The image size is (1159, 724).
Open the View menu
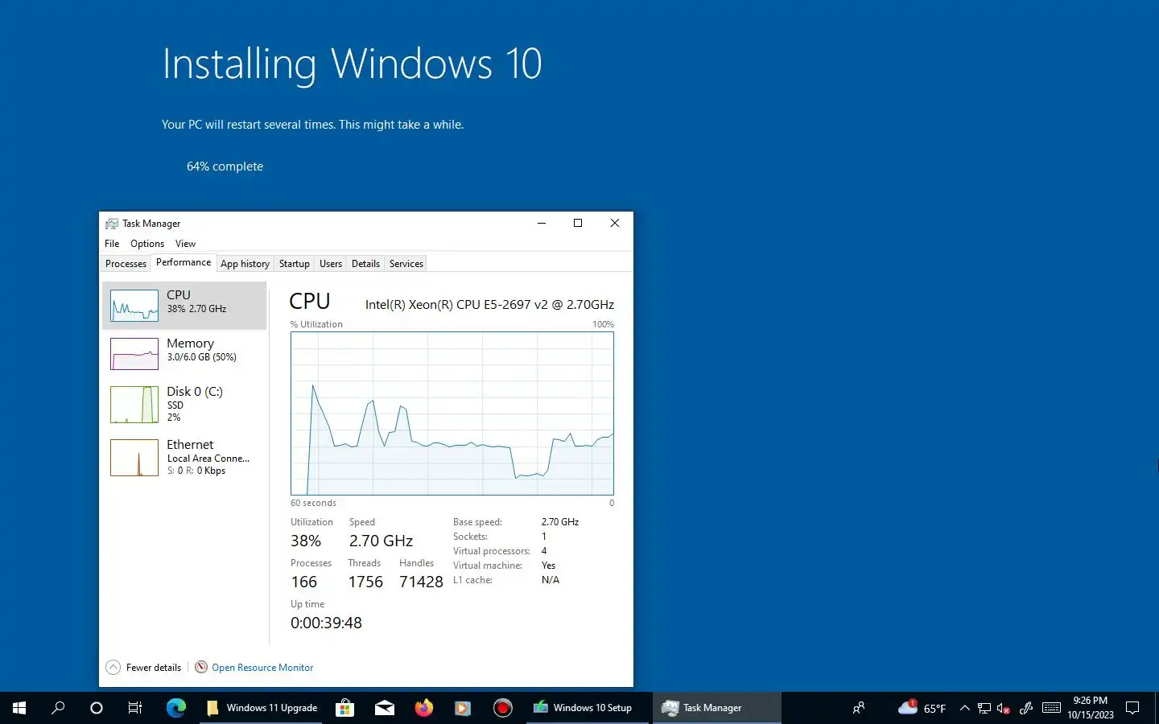tap(185, 244)
